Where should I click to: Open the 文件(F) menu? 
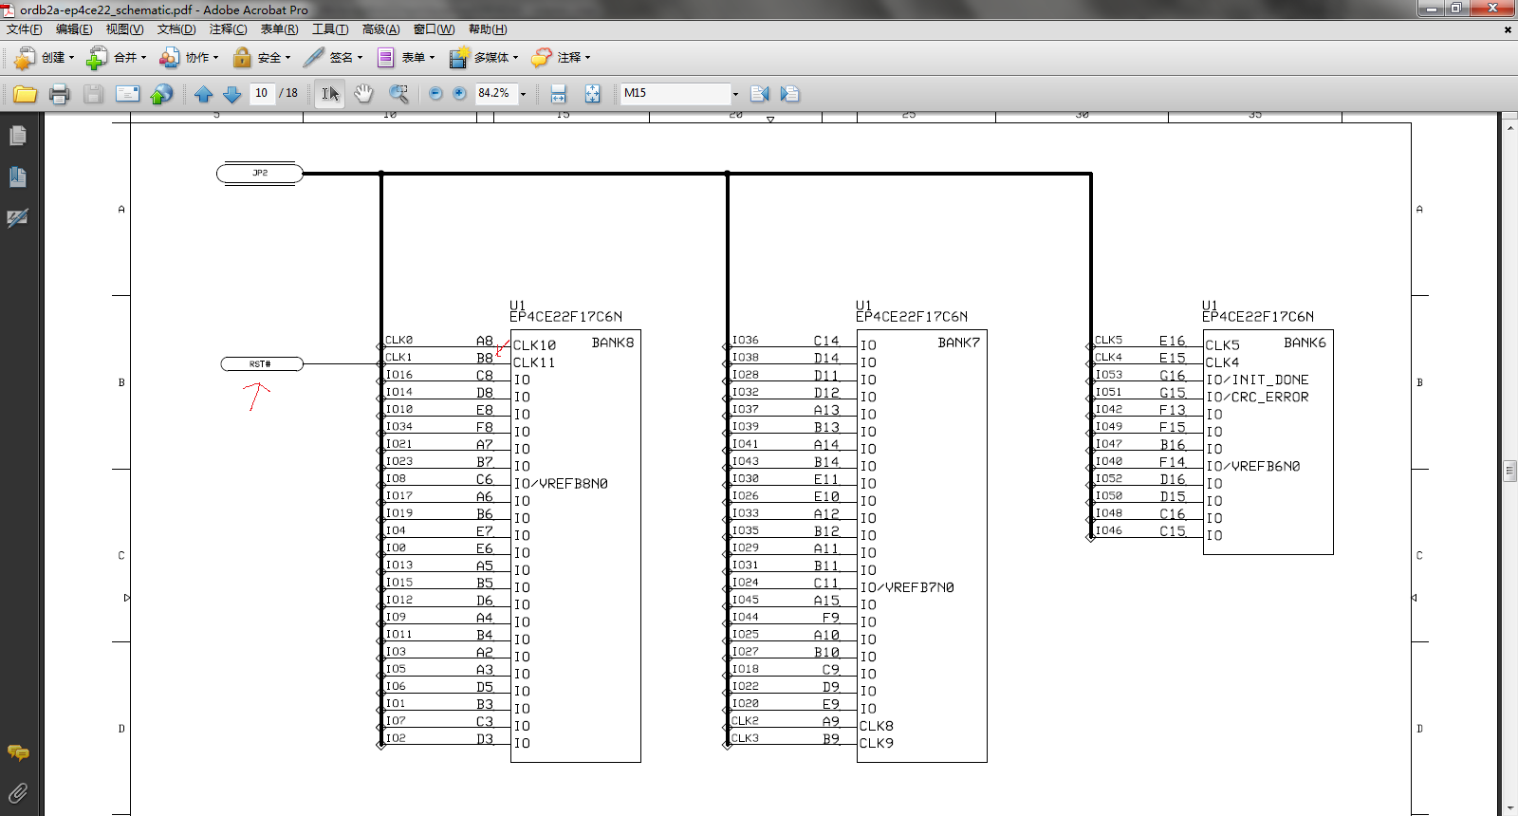pos(24,29)
